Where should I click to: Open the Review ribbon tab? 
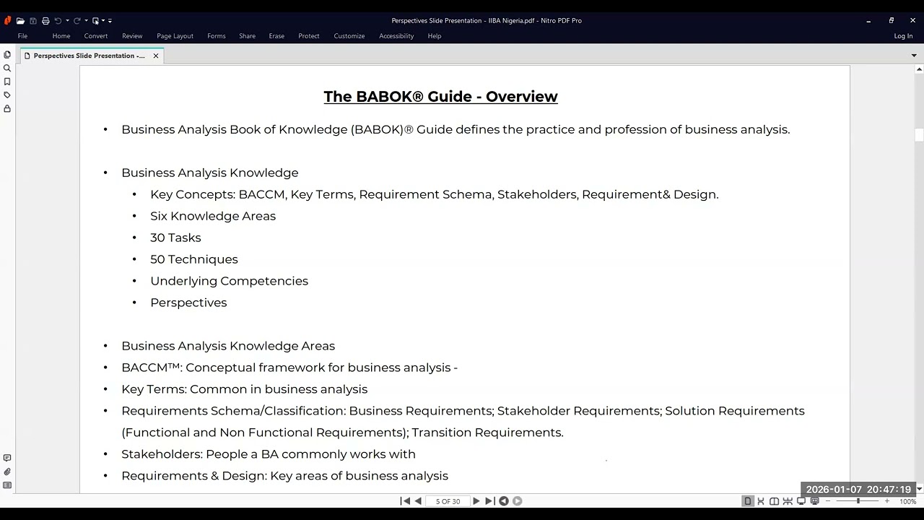click(132, 36)
